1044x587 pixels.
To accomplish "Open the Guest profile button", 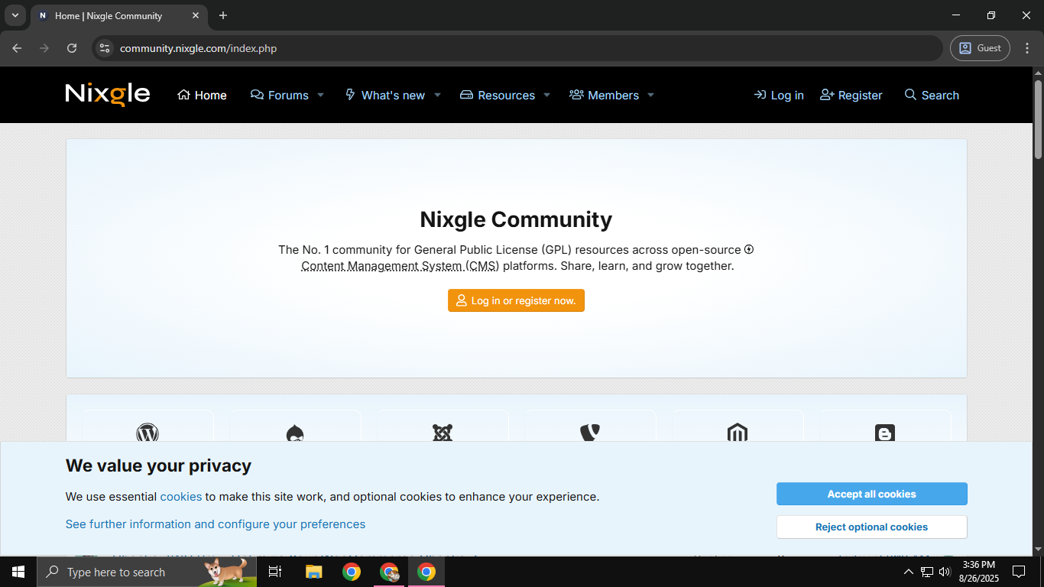I will [x=981, y=48].
